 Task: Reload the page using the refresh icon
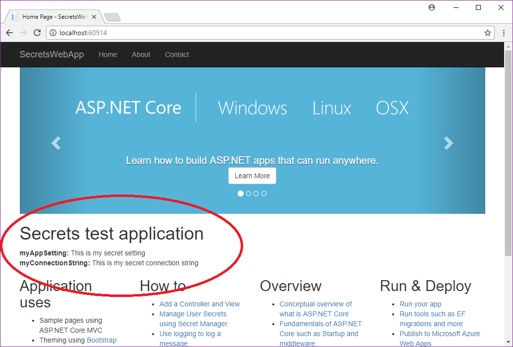point(37,33)
